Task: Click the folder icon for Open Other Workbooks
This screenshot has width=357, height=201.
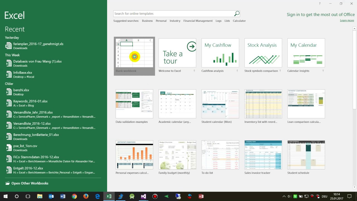Action: click(x=8, y=183)
